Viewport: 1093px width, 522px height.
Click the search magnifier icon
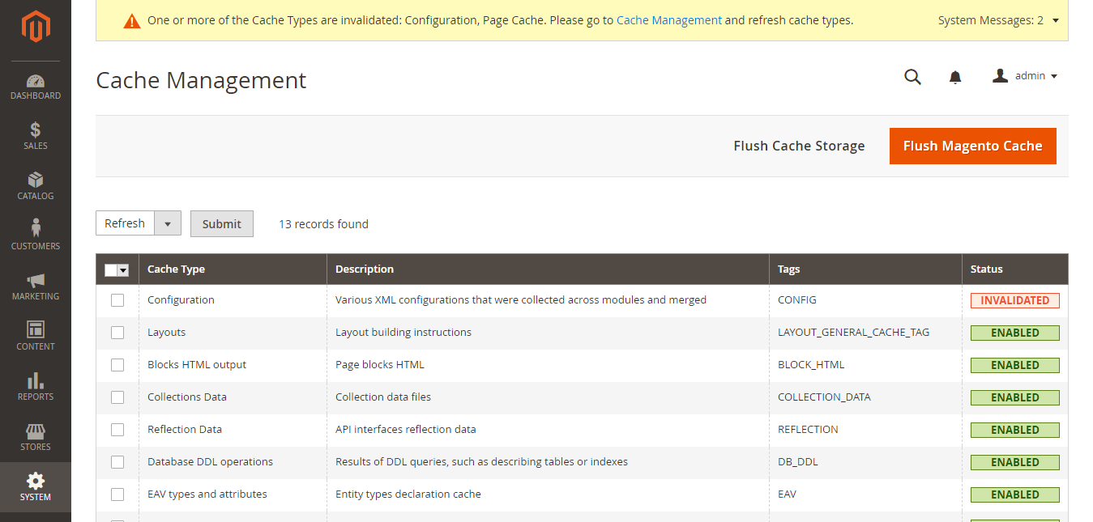pos(913,77)
